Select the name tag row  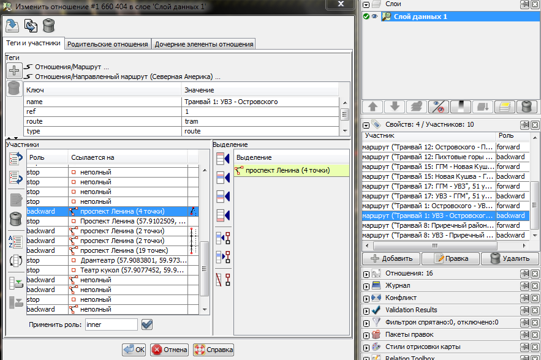[x=181, y=102]
